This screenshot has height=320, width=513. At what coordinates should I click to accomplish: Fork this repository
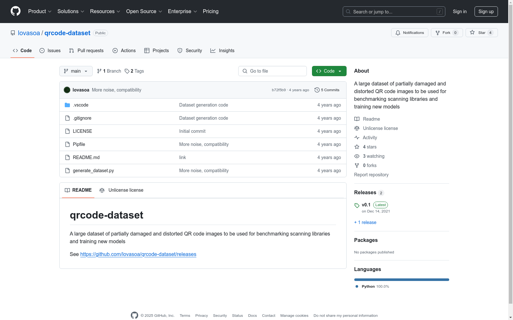click(447, 33)
